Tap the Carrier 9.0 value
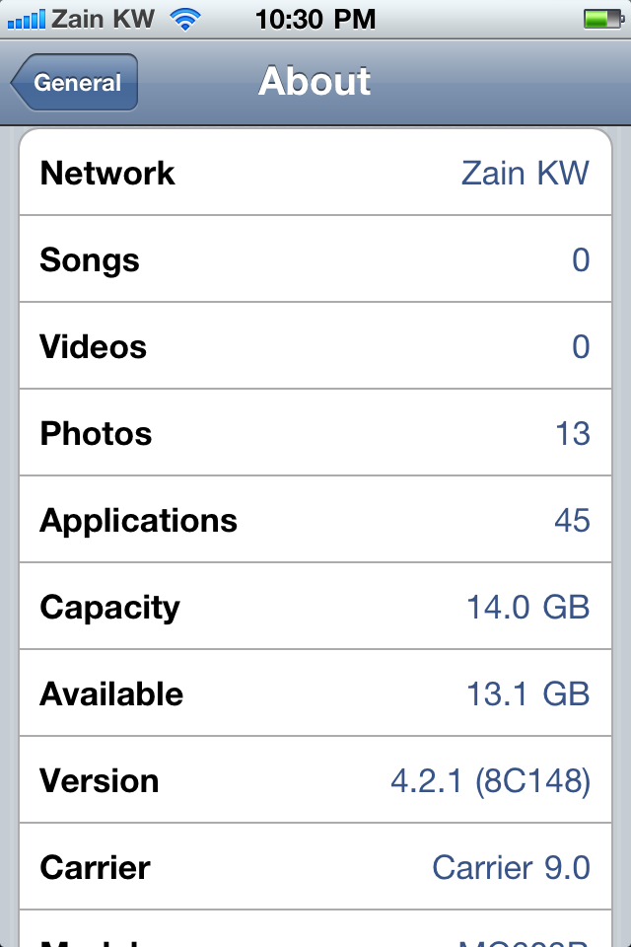This screenshot has height=947, width=631. (511, 868)
